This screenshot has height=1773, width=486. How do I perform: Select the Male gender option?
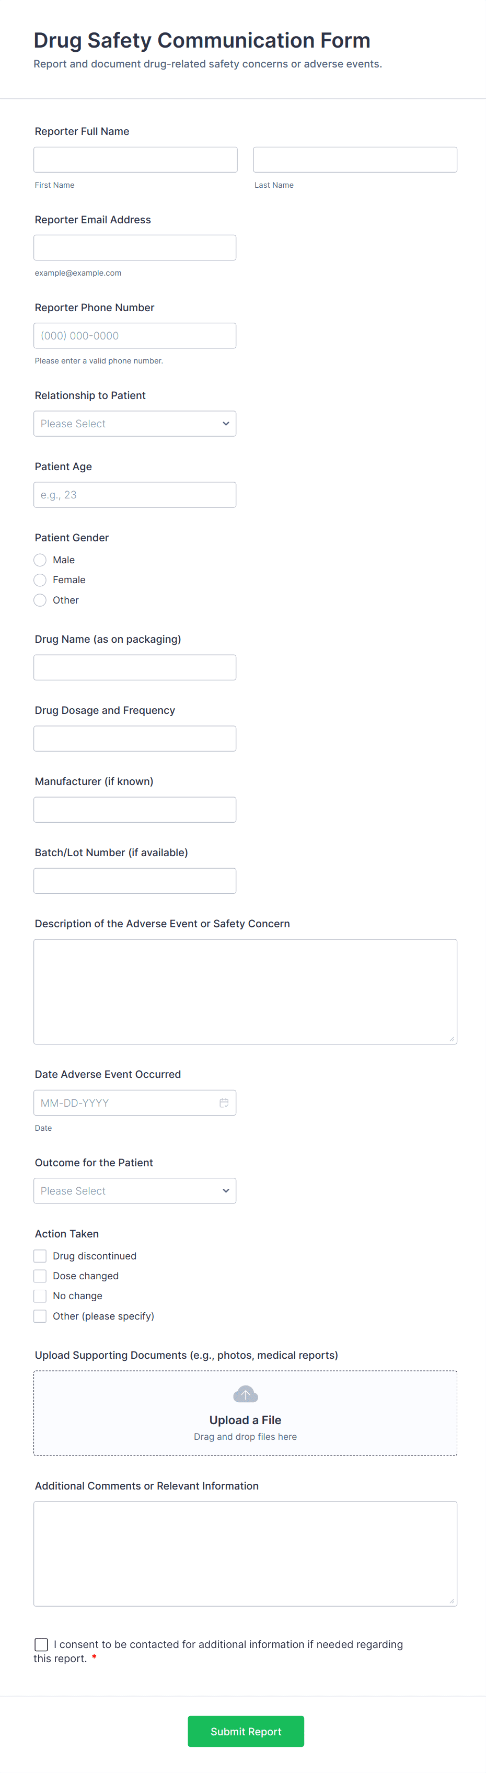tap(41, 560)
